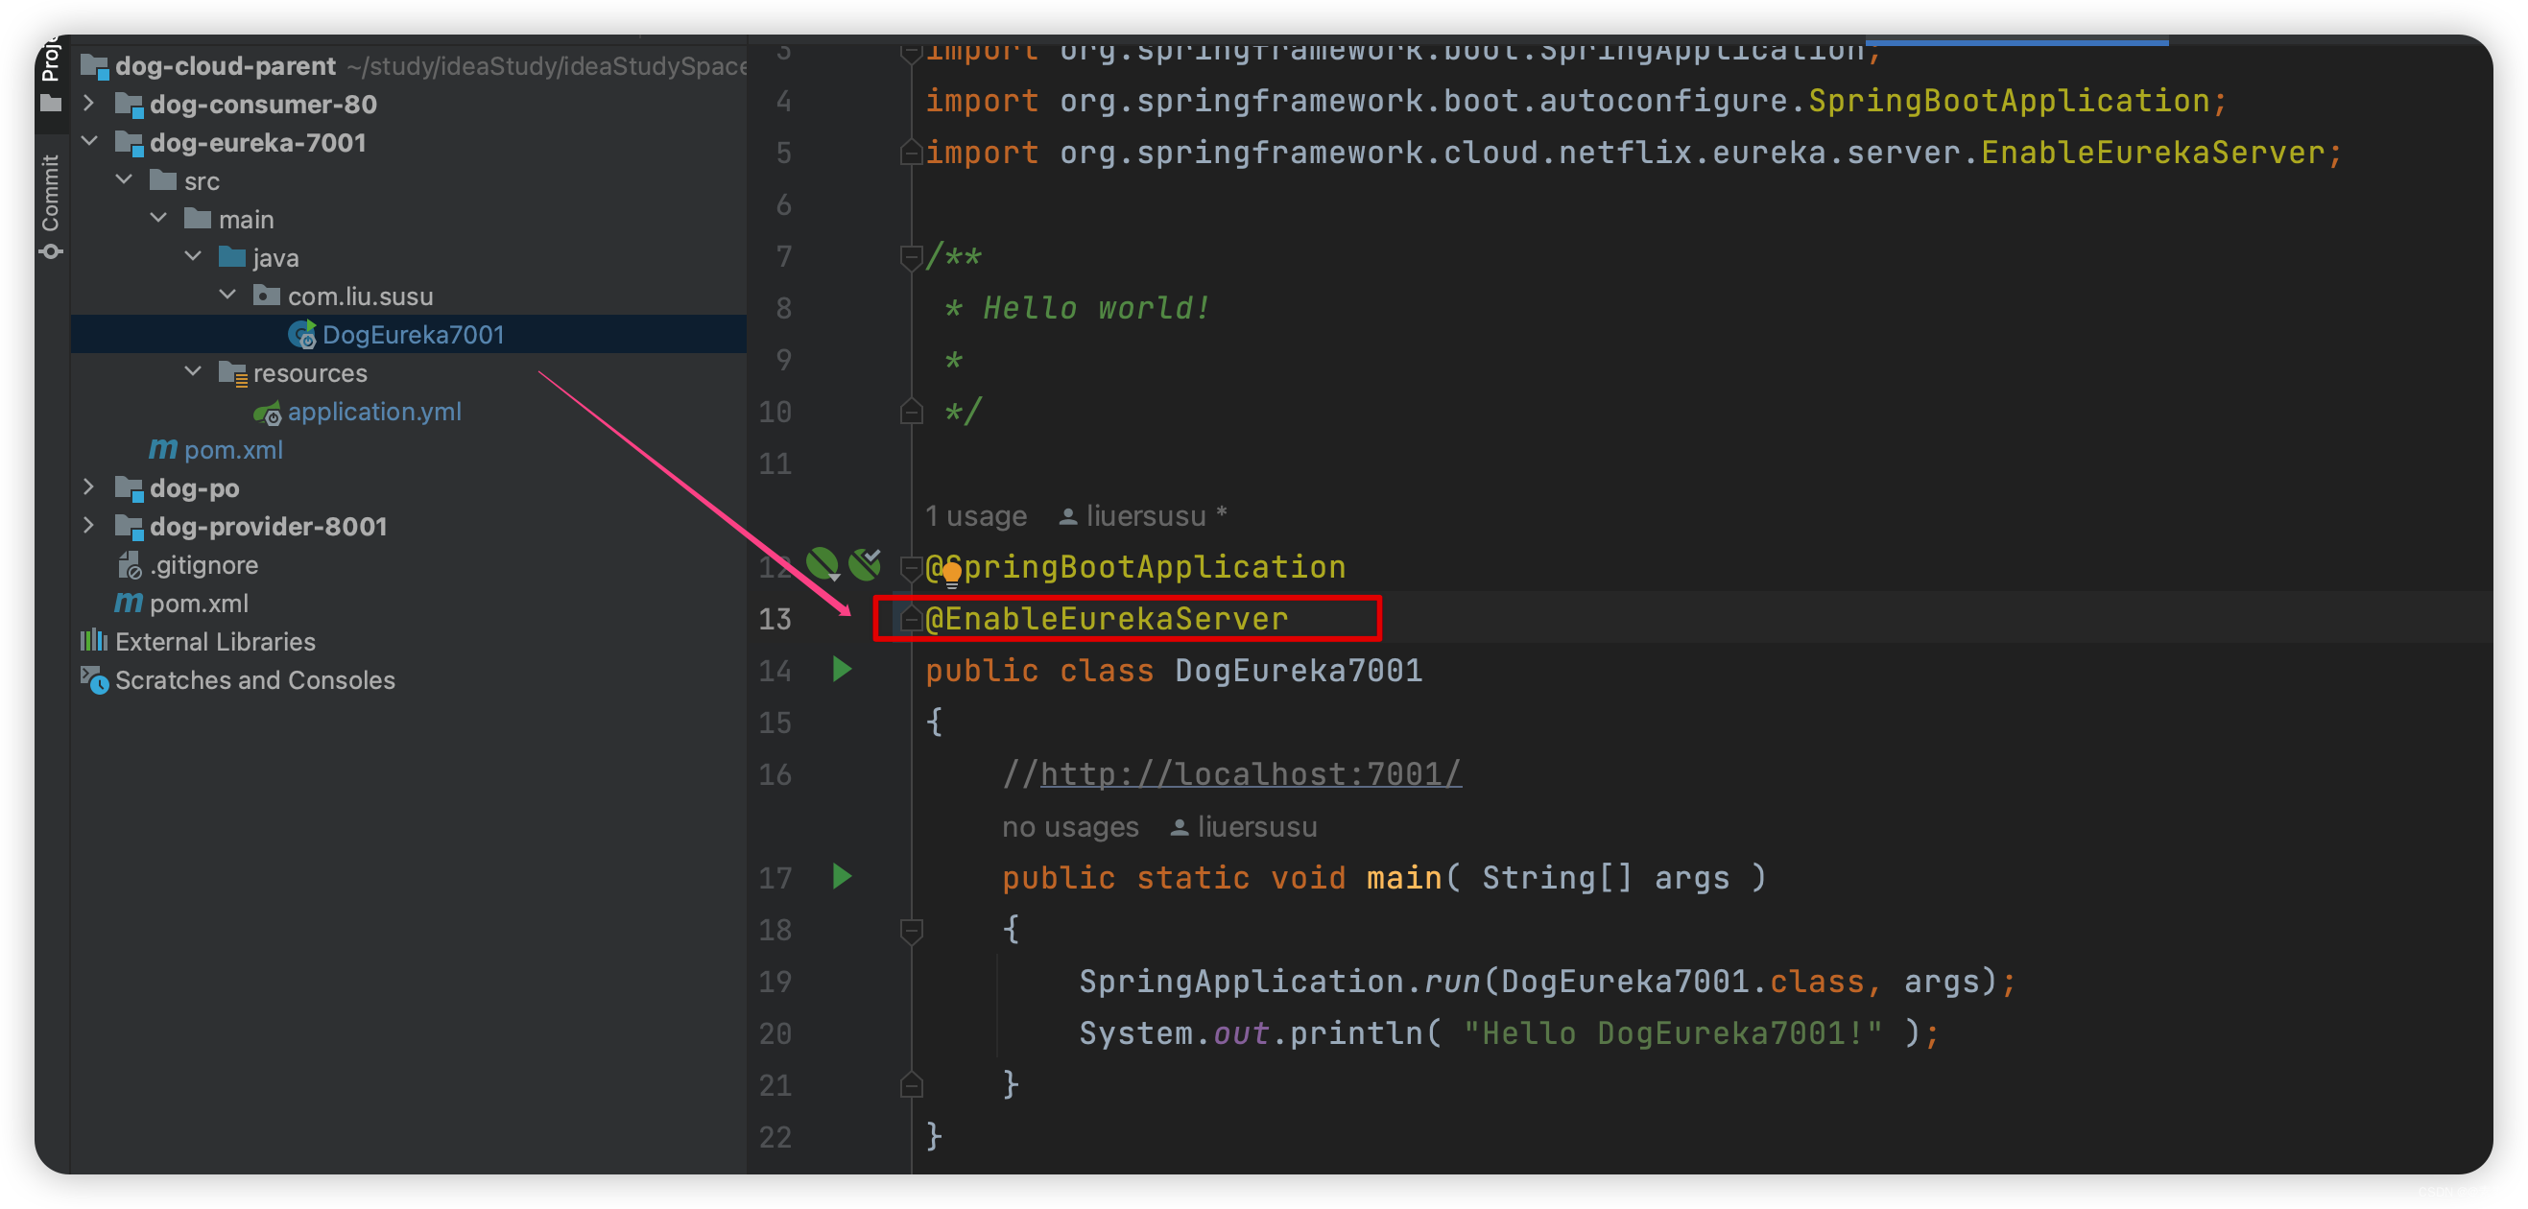Collapse the java source folder
The width and height of the screenshot is (2528, 1209).
pyautogui.click(x=192, y=256)
